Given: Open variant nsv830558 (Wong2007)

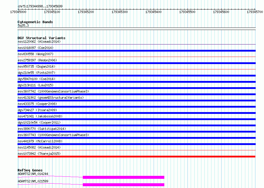Looking at the screenshot, I should click(36, 54).
